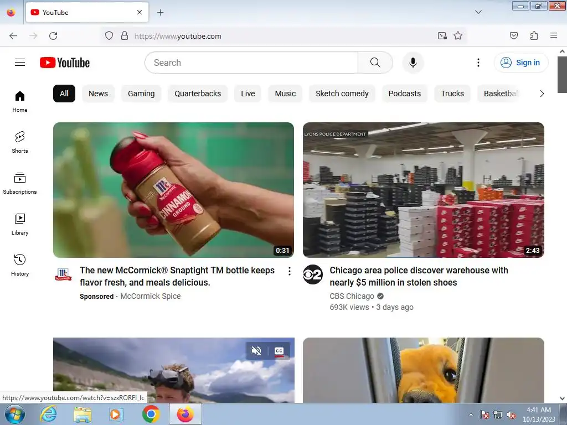Click Firefox back arrow button
567x425 pixels.
[x=13, y=36]
